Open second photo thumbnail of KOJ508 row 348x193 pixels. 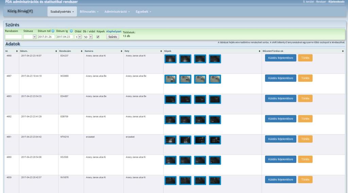pyautogui.click(x=185, y=160)
